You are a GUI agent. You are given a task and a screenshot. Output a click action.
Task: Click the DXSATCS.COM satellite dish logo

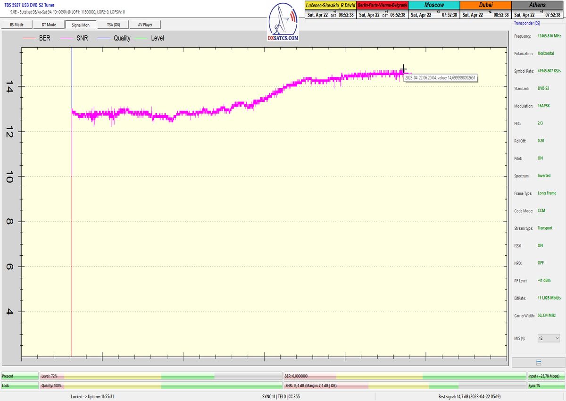tap(283, 22)
